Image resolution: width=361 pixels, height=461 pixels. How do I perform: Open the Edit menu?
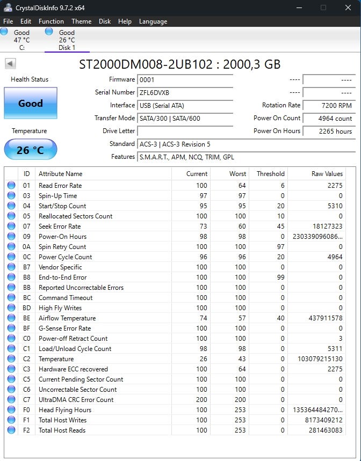26,21
